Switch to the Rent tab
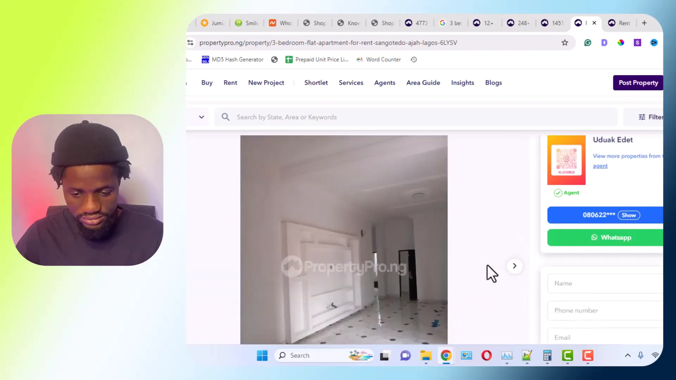Image resolution: width=676 pixels, height=380 pixels. coord(620,23)
